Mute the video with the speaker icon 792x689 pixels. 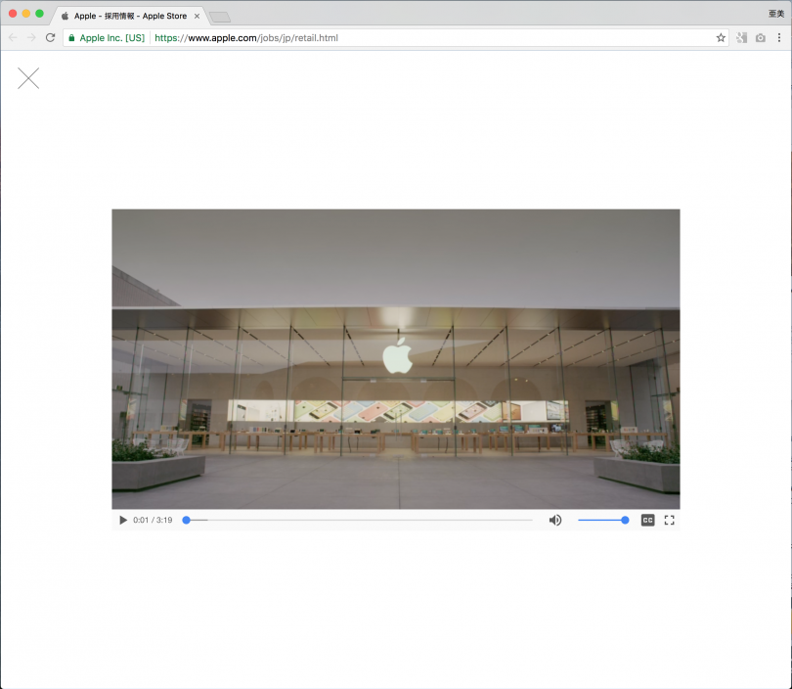point(555,520)
